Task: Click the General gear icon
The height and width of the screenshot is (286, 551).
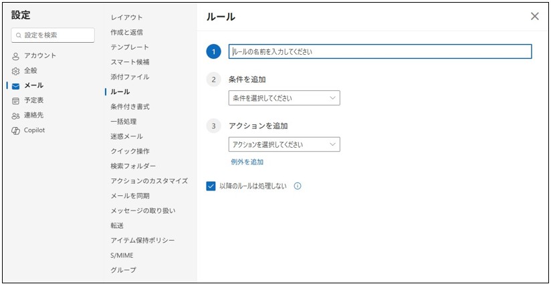Action: click(x=15, y=71)
